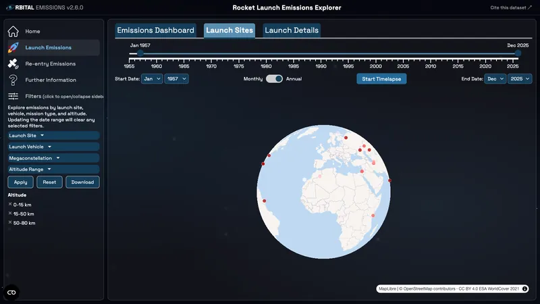Open the Launch Details tab
The height and width of the screenshot is (304, 540).
tap(292, 30)
